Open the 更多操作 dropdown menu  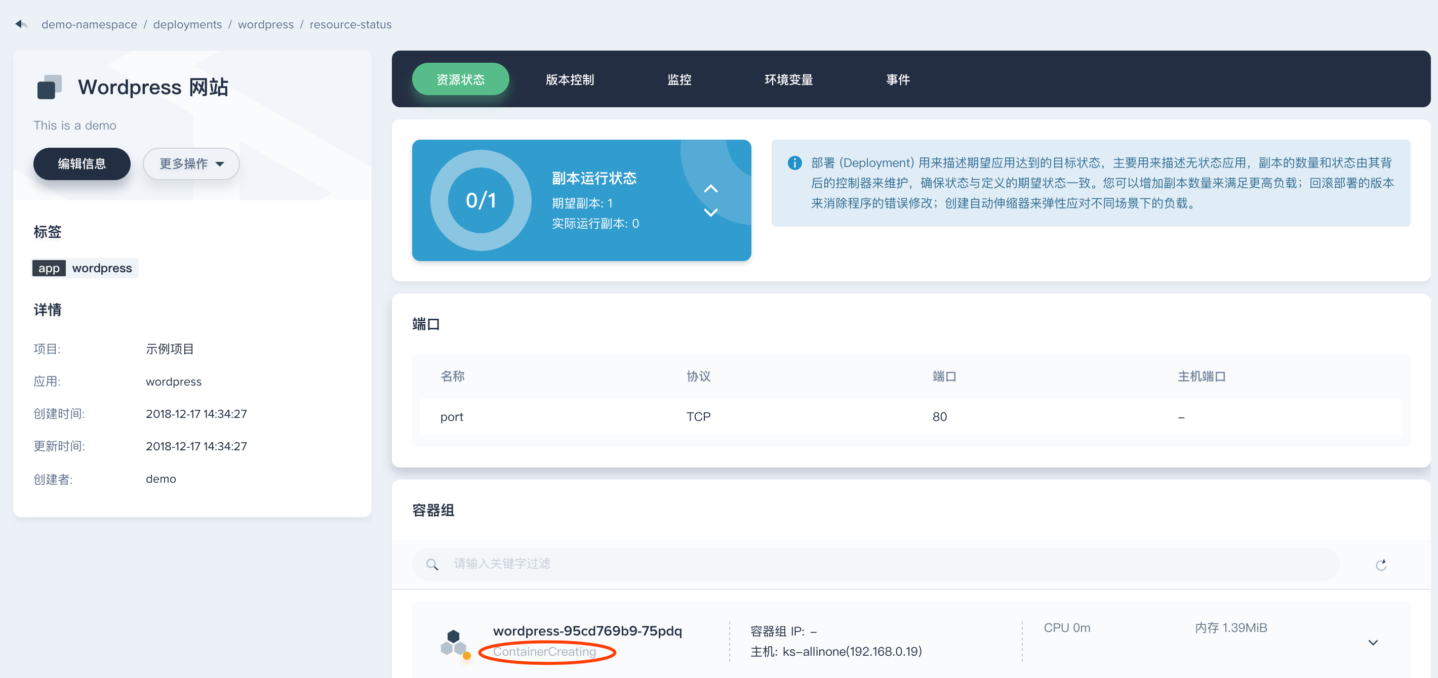point(191,163)
